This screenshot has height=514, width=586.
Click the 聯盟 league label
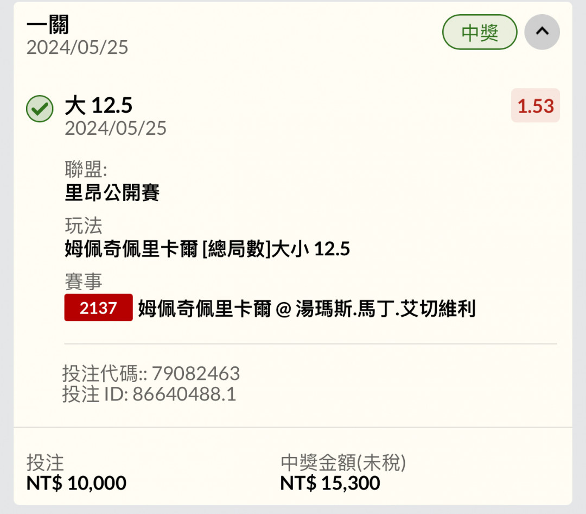tap(86, 169)
